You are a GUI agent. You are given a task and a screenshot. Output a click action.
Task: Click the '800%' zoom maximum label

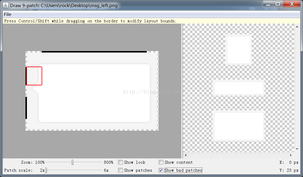[x=108, y=162]
